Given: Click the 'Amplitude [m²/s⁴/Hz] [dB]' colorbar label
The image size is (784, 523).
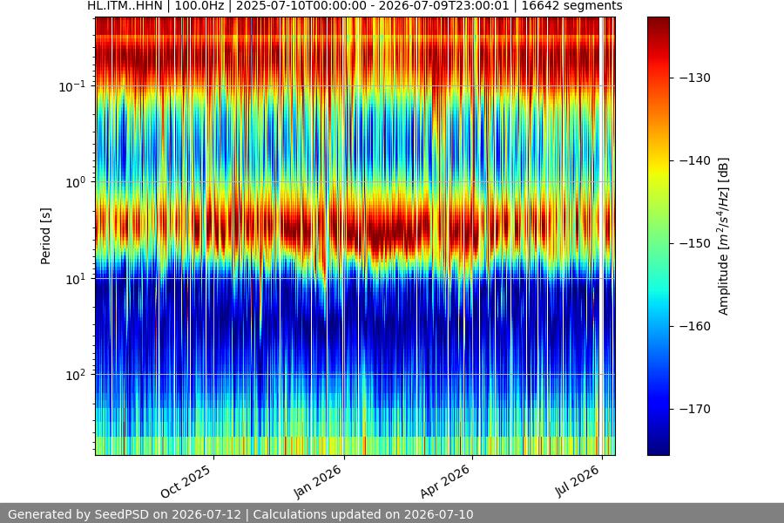Looking at the screenshot, I should click(723, 236).
